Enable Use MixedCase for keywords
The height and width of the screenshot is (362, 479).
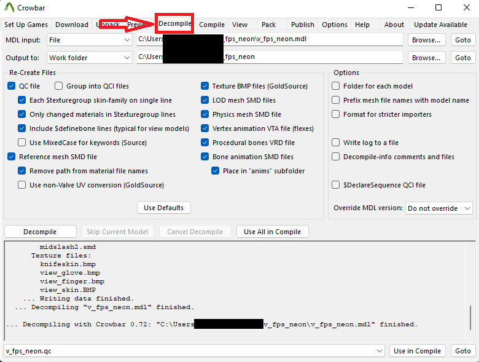[x=21, y=143]
